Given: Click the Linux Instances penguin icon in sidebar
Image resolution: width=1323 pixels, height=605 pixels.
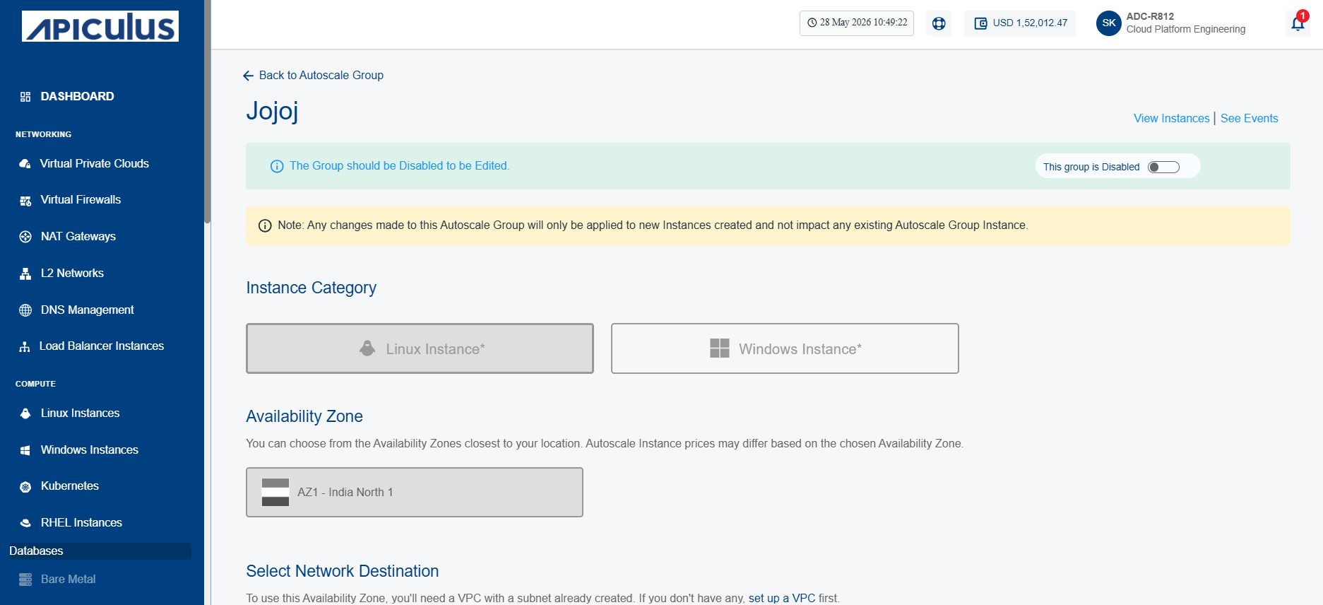Looking at the screenshot, I should [25, 413].
